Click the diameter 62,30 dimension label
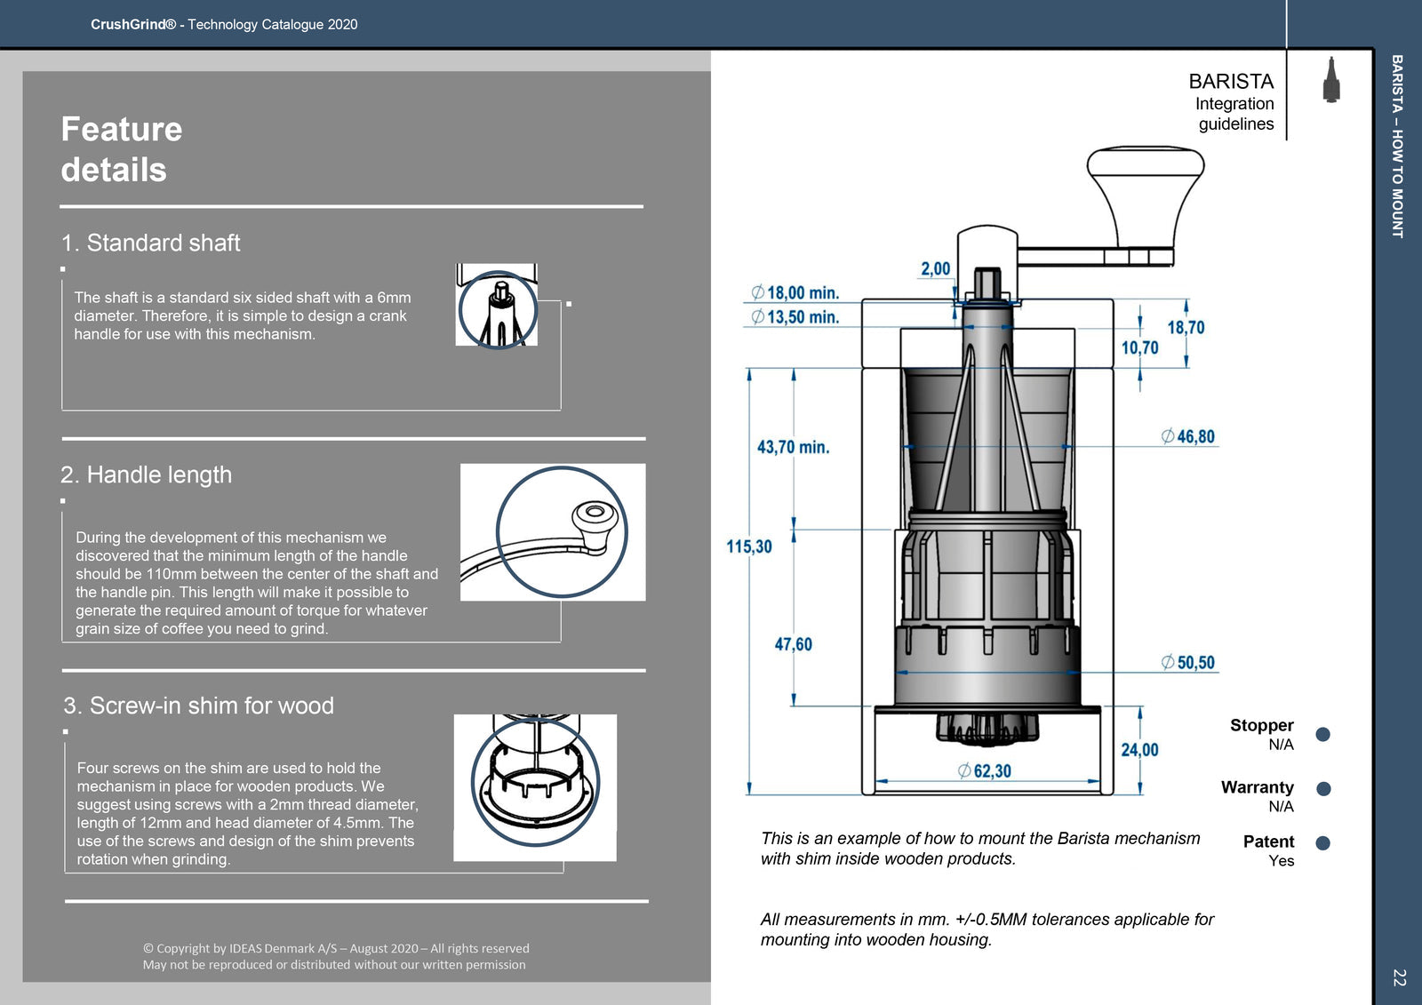1422x1005 pixels. (x=985, y=771)
